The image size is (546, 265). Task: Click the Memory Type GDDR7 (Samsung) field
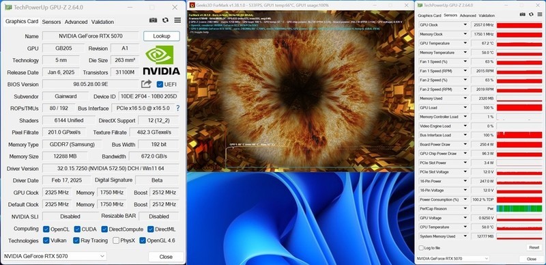click(x=72, y=144)
